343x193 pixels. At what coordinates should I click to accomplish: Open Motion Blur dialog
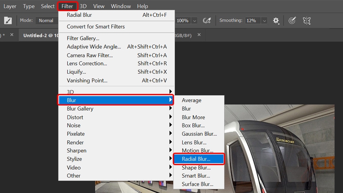pos(199,150)
